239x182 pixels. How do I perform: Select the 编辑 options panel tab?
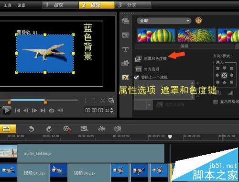pos(185,46)
